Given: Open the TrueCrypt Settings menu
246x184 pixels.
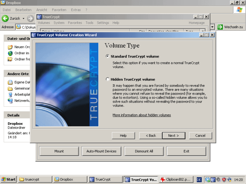Looking at the screenshot, I should point(103,23).
